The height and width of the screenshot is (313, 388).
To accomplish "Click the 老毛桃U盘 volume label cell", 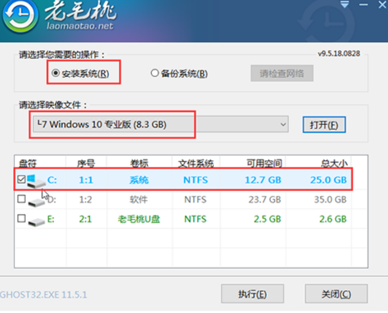I will pyautogui.click(x=139, y=219).
